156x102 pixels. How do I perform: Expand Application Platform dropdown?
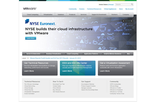click(90, 54)
